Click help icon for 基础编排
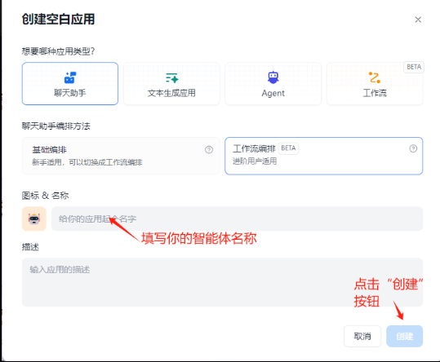Screen dimensions: 440x362 (x=209, y=150)
